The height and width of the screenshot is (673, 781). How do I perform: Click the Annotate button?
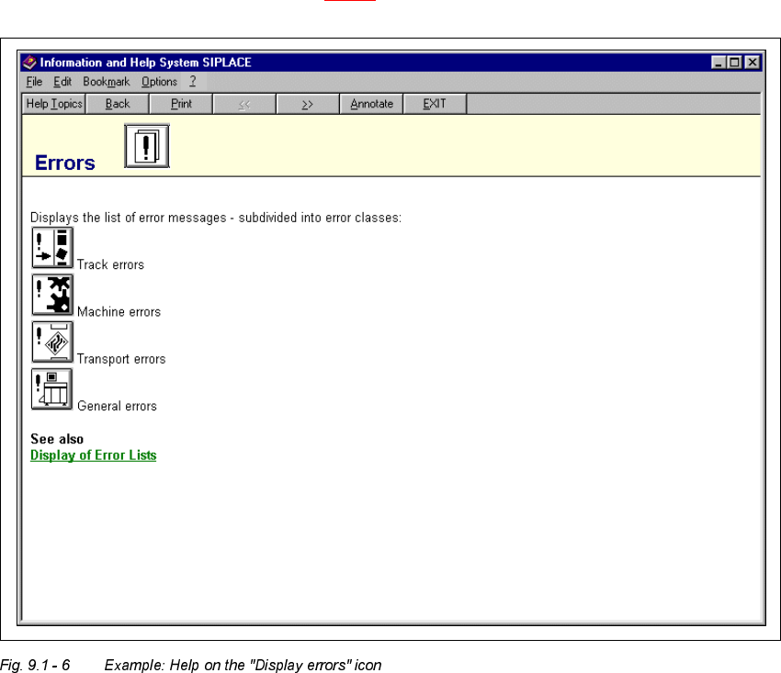tap(371, 104)
